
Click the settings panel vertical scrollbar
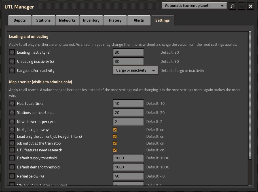(x=250, y=95)
